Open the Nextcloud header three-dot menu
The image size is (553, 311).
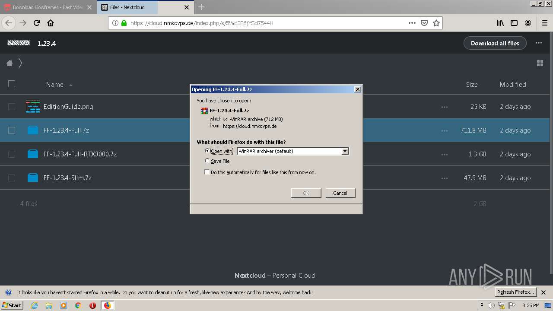[x=538, y=43]
